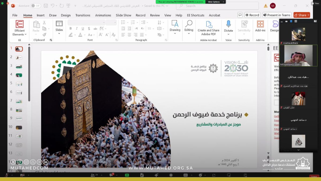
Task: Click the Present in Teams button
Action: (x=277, y=15)
